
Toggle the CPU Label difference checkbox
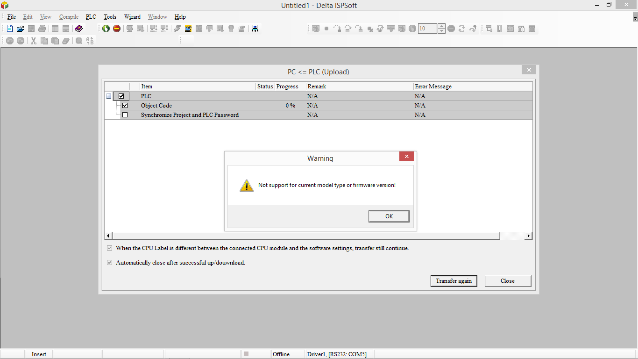110,248
